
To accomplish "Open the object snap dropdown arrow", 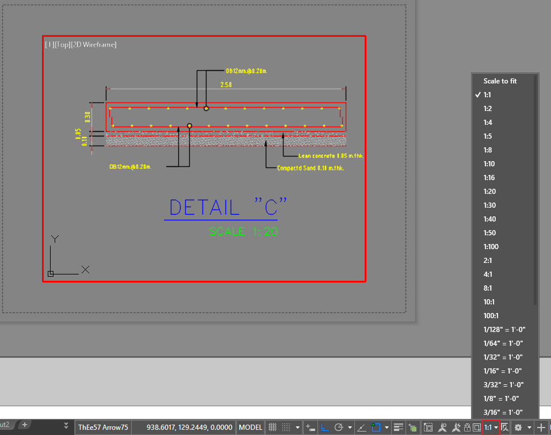I will [x=387, y=427].
